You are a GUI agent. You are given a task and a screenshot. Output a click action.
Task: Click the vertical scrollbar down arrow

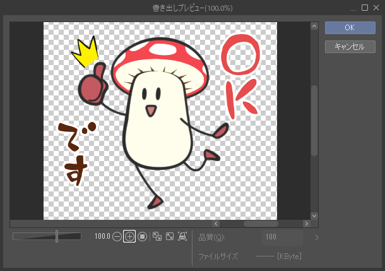tap(314, 215)
